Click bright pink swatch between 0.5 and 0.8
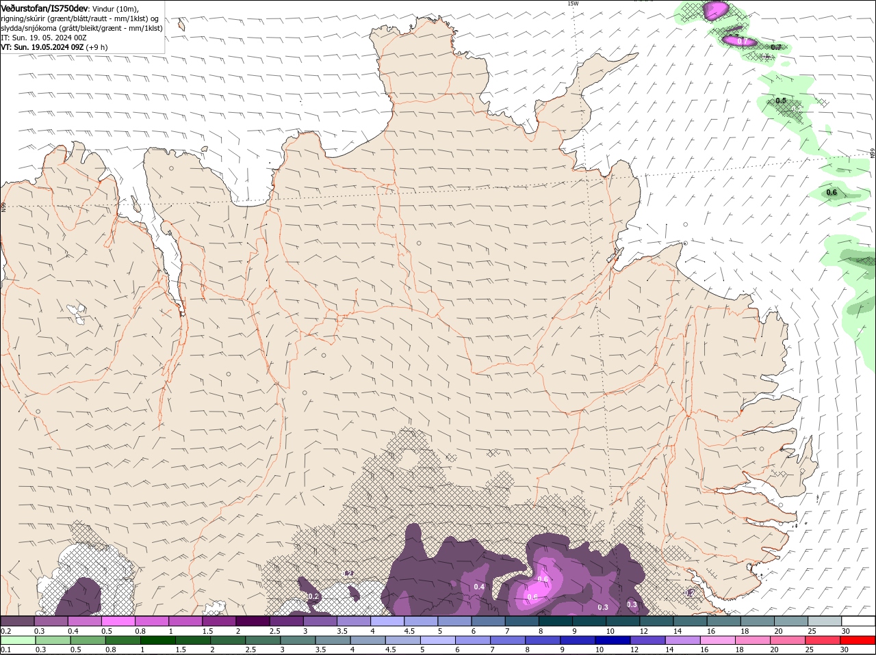The image size is (876, 655). click(x=118, y=621)
